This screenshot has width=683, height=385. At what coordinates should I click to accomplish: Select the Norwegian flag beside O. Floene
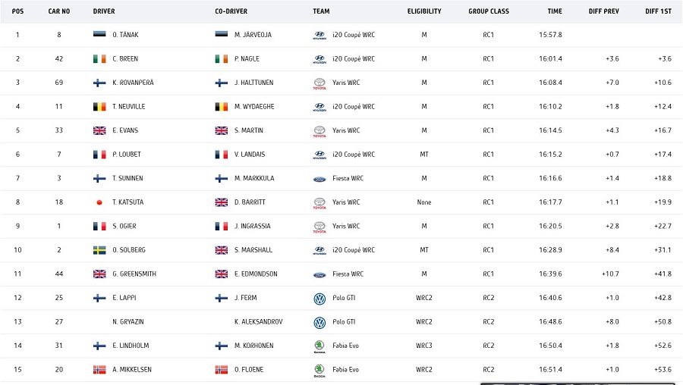(x=222, y=370)
